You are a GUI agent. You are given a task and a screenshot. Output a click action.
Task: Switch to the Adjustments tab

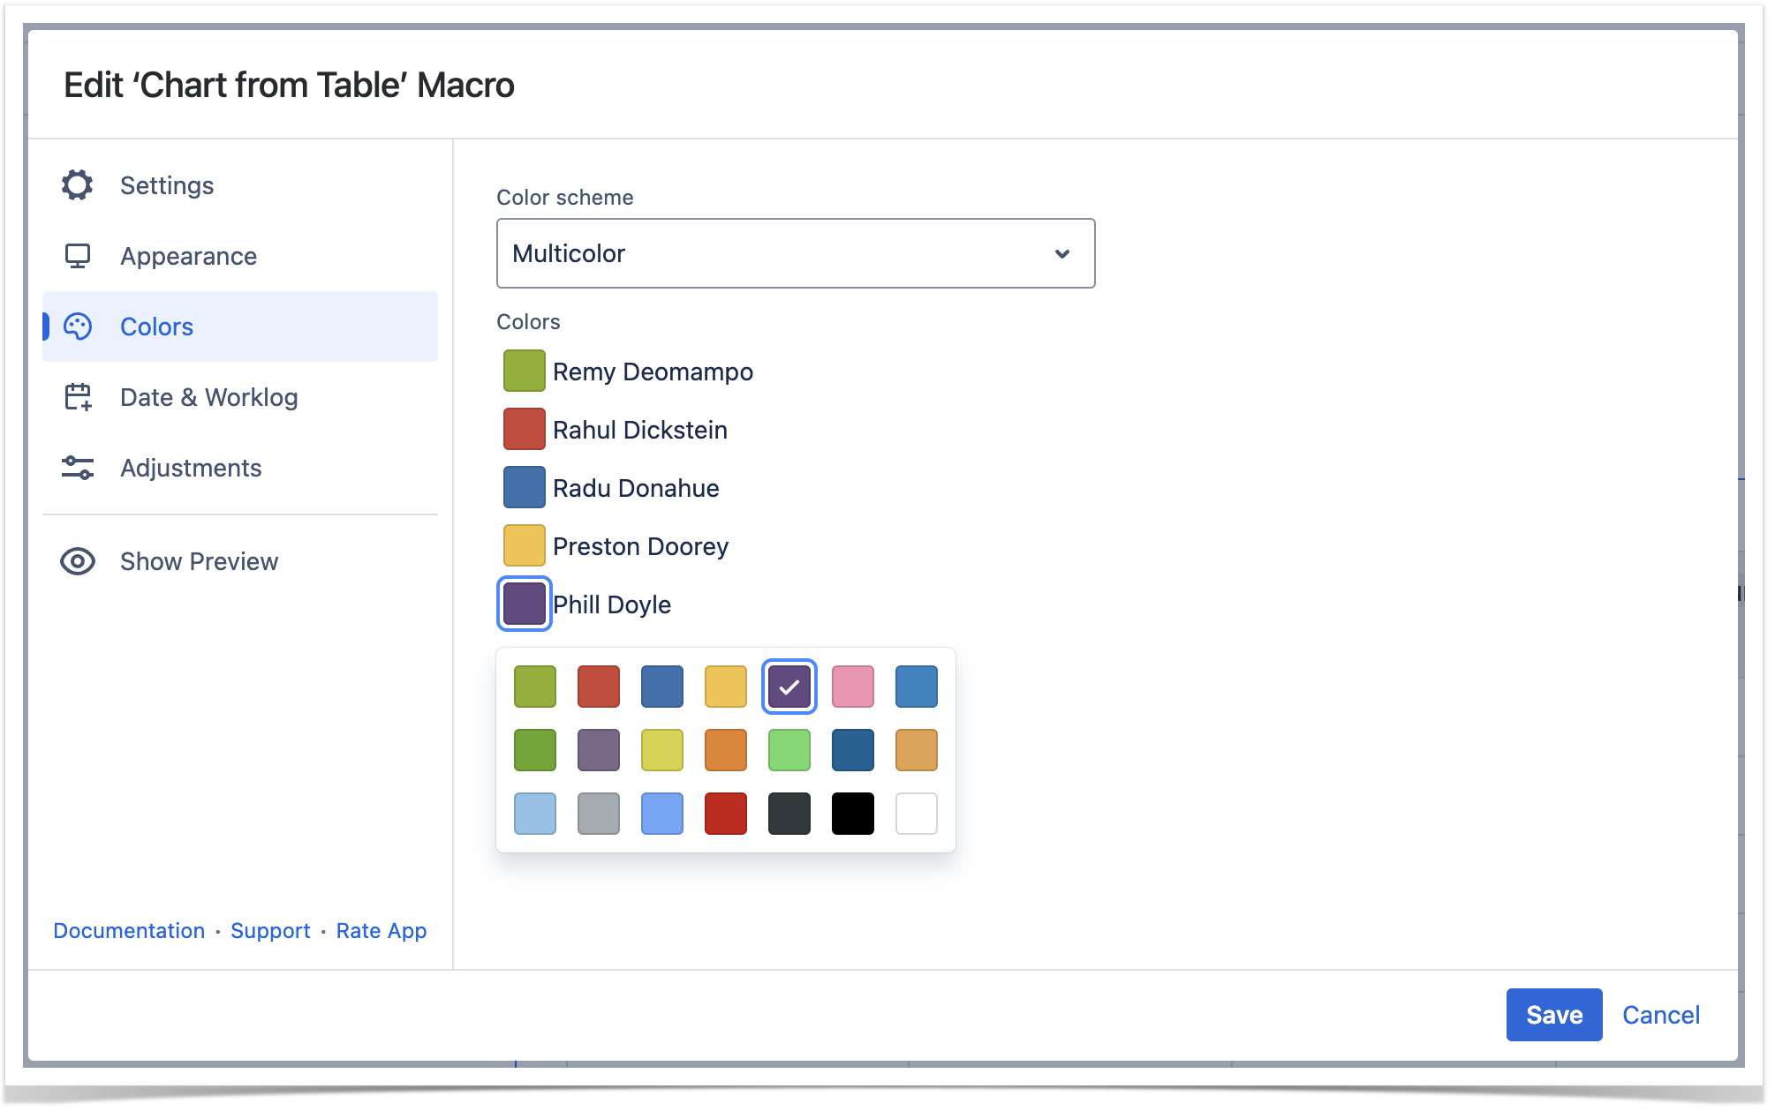click(x=191, y=468)
